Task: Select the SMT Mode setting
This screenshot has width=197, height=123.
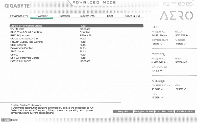Action: click(17, 51)
